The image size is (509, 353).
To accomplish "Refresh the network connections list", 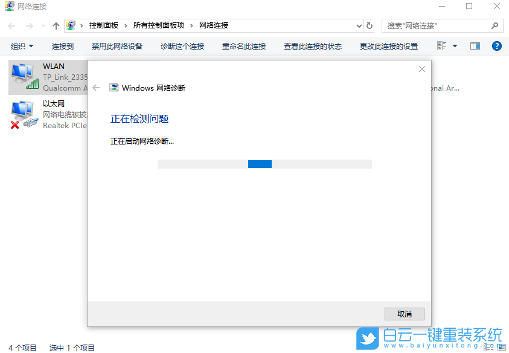I will point(369,25).
